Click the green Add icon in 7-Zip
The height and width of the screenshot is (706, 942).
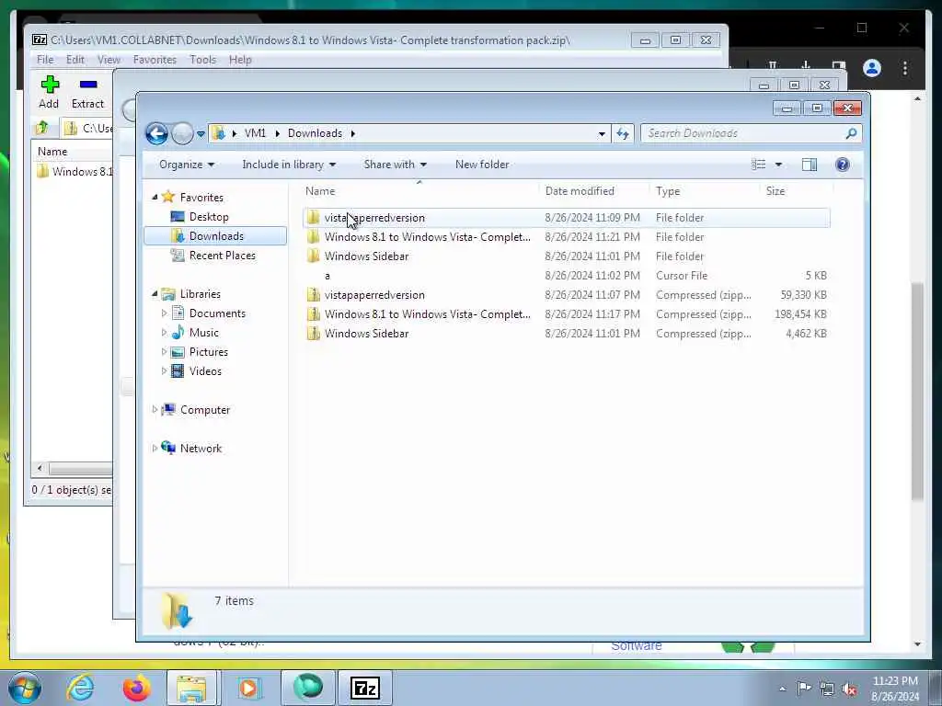(50, 85)
